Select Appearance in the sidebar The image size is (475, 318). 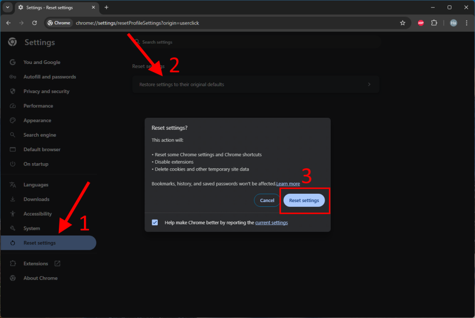point(37,121)
